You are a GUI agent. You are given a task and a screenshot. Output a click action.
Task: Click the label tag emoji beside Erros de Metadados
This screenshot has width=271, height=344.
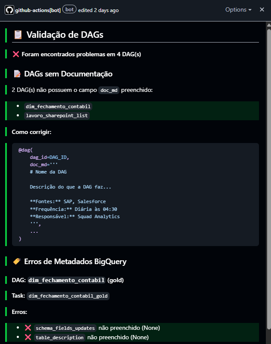tap(17, 261)
